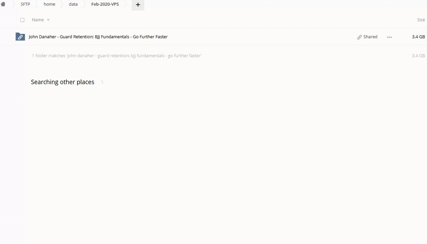Viewport: 427px width, 244px height.
Task: Click the plus button to add new item
Action: coord(138,5)
